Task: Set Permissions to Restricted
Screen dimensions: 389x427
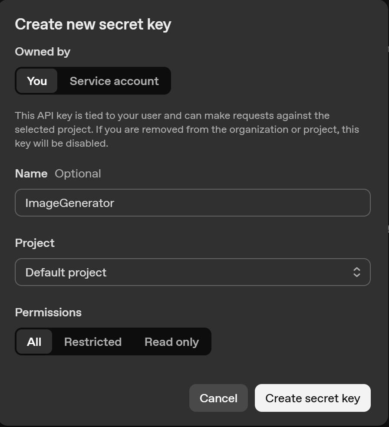Action: [x=92, y=342]
